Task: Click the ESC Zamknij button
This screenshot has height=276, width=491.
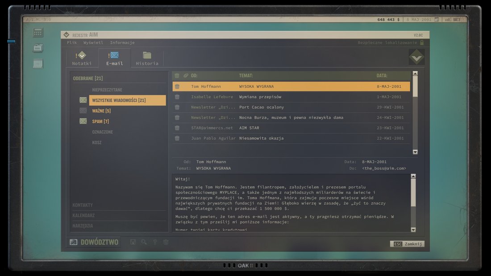Action: pos(407,244)
